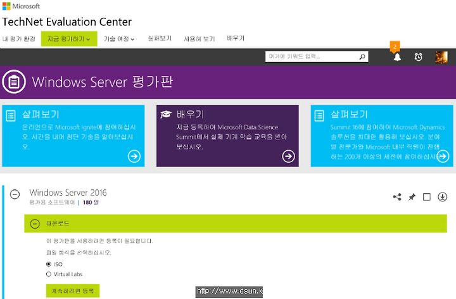Click the orange notification count badge
Screen dimensions: 456x299
[x=395, y=46]
